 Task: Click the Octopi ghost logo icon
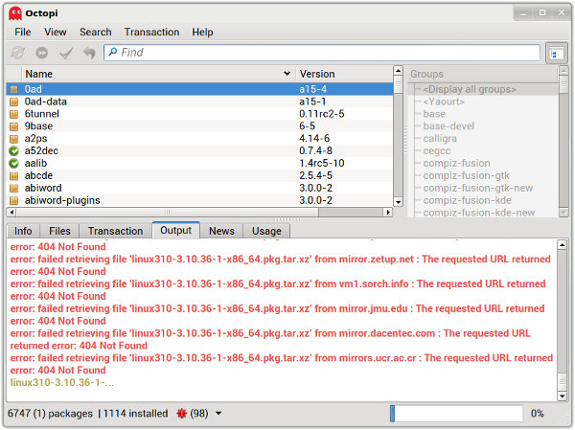[x=15, y=13]
